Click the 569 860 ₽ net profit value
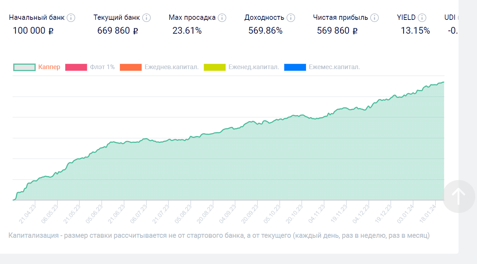The height and width of the screenshot is (264, 477). [337, 31]
